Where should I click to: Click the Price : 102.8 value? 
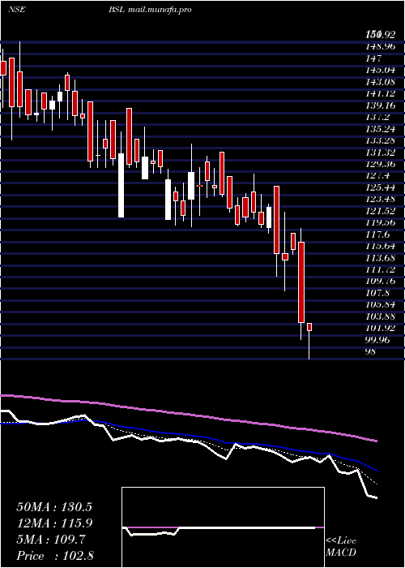[55, 556]
